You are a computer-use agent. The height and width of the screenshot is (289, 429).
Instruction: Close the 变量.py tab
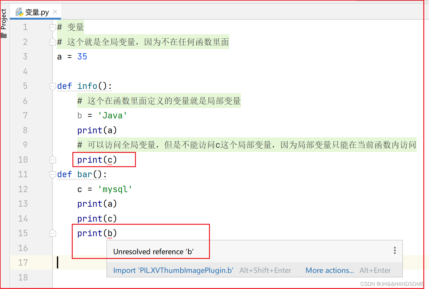pyautogui.click(x=55, y=12)
